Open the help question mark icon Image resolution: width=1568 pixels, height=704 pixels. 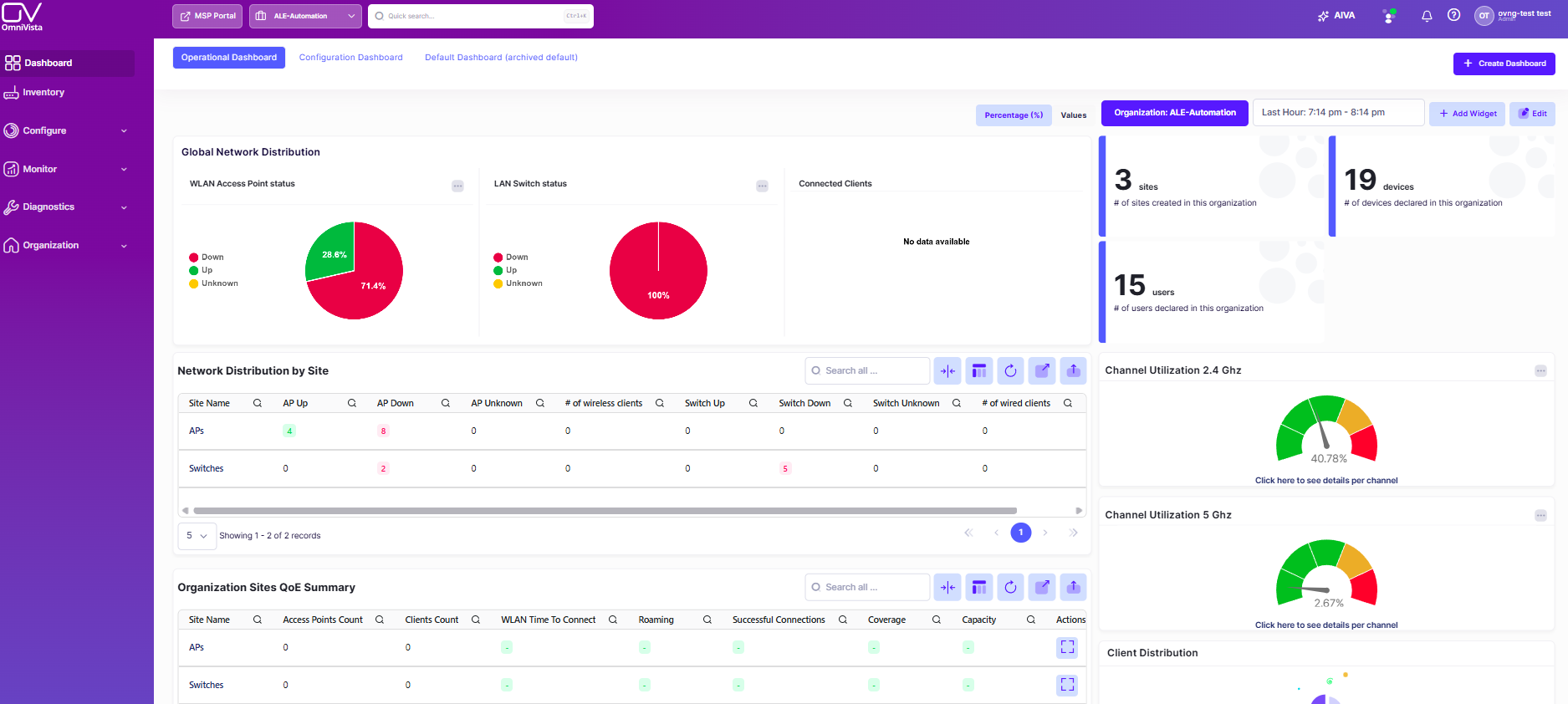click(x=1454, y=15)
